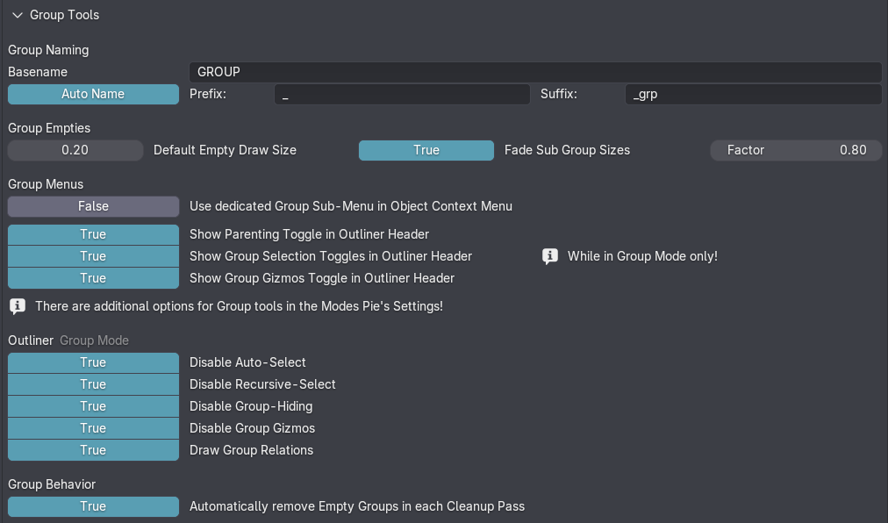The image size is (888, 523).
Task: Toggle Disable Auto-Select option
Action: [x=93, y=362]
